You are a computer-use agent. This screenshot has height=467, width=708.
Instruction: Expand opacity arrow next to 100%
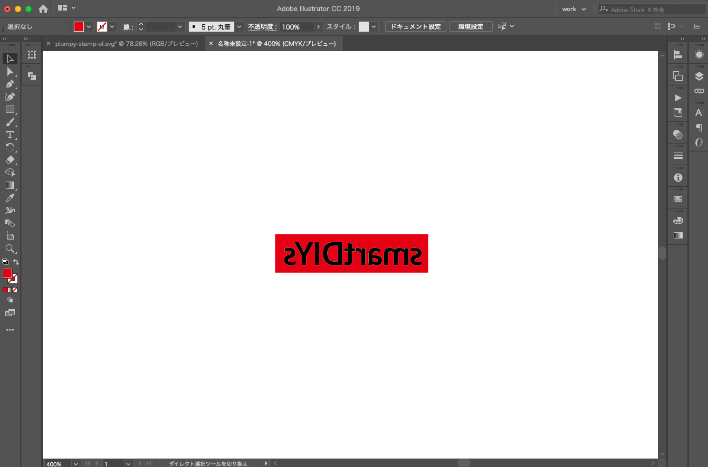(x=318, y=26)
